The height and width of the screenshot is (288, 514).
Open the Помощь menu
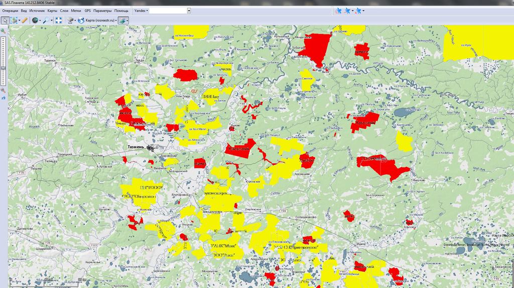click(x=121, y=11)
